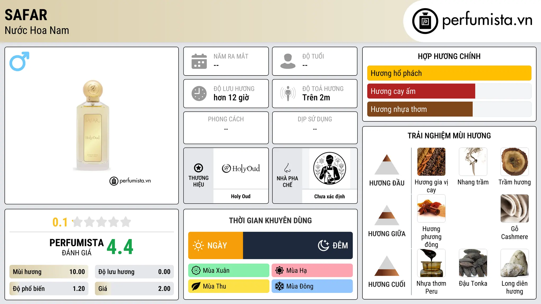Click the Dịp sử dụng card heading
Viewport: 541px width, 304px height.
coord(315,119)
